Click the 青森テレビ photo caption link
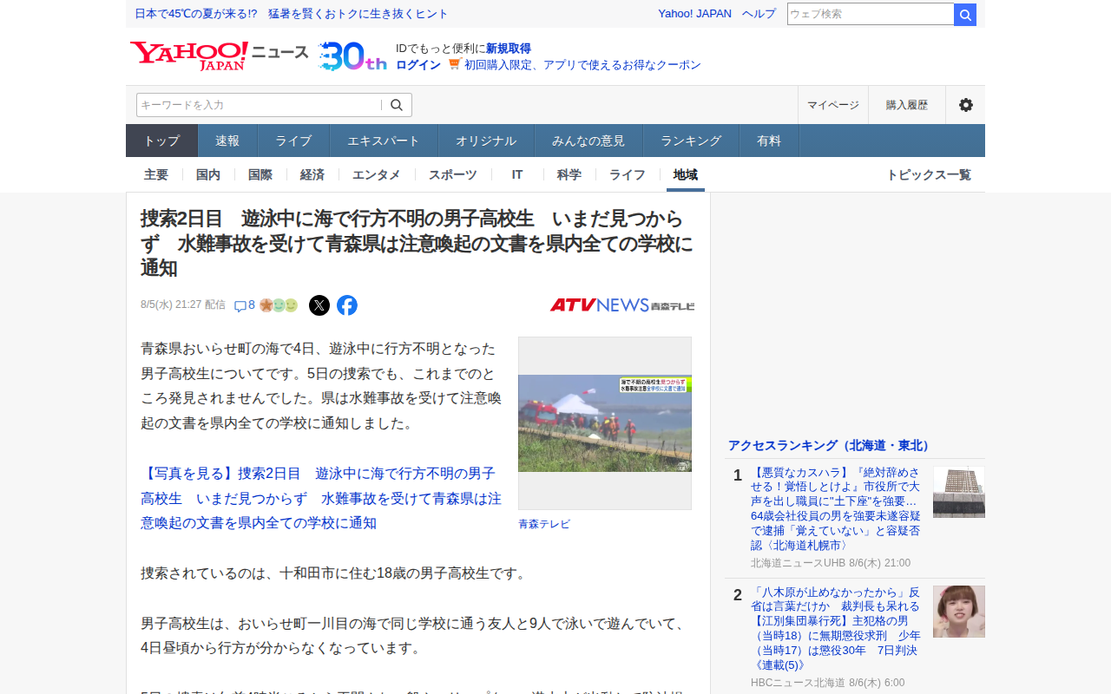 (544, 524)
